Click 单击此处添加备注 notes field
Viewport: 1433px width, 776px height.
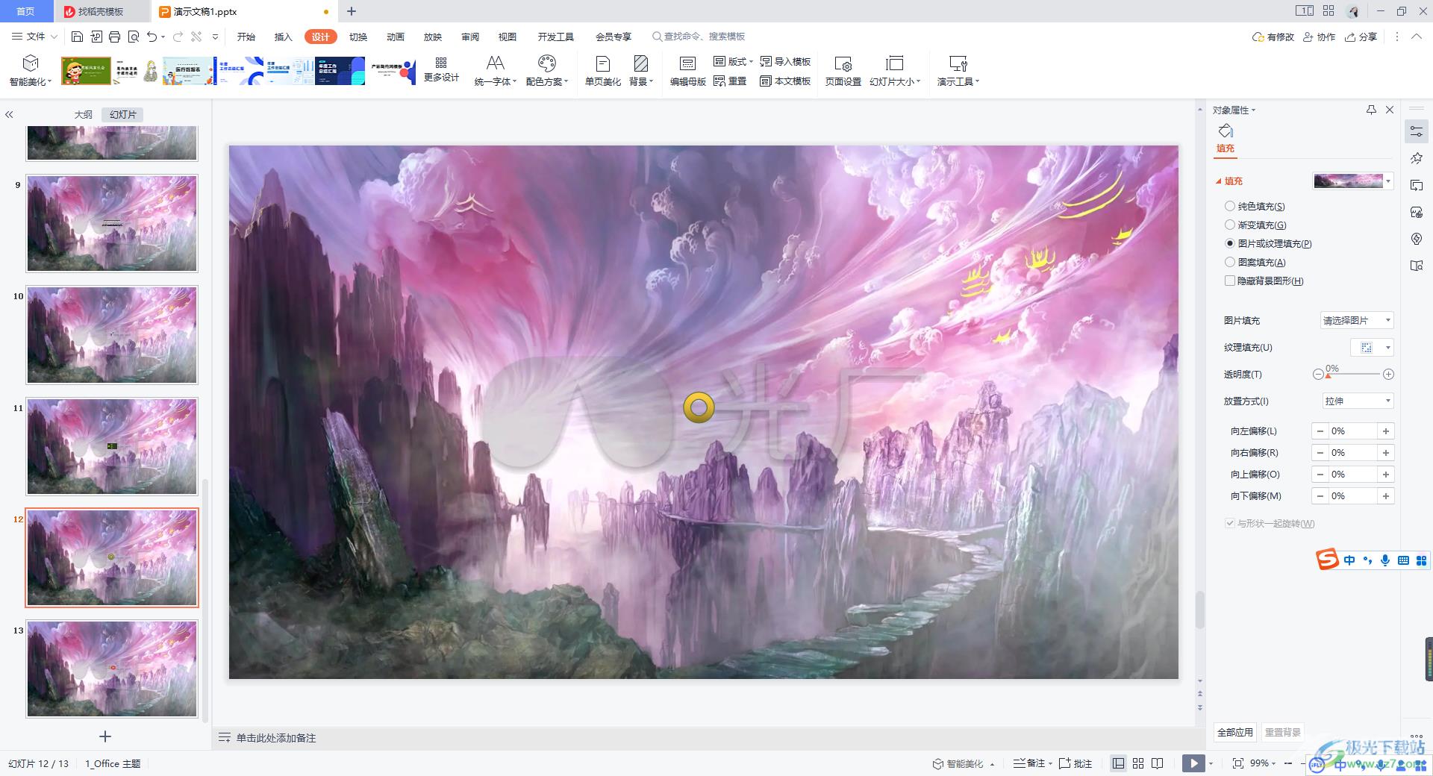point(276,738)
